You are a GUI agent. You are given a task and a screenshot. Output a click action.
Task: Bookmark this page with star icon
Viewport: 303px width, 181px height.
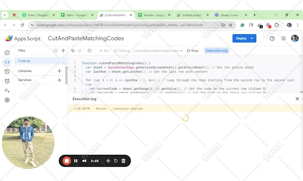point(230,25)
